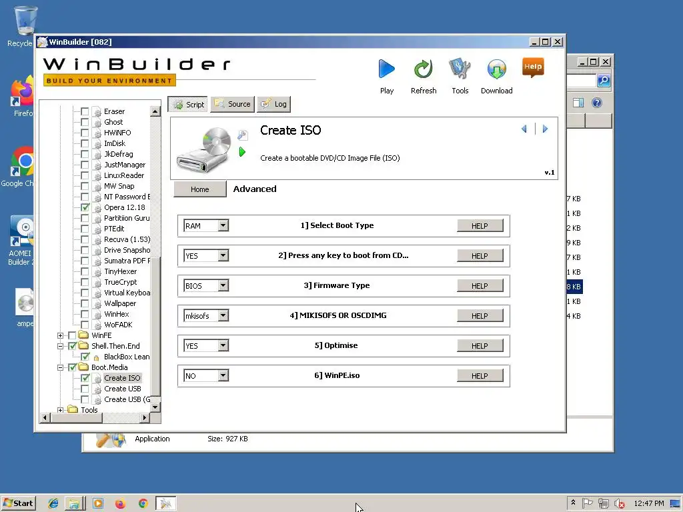683x512 pixels.
Task: Expand the WinFE tree folder
Action: point(60,335)
